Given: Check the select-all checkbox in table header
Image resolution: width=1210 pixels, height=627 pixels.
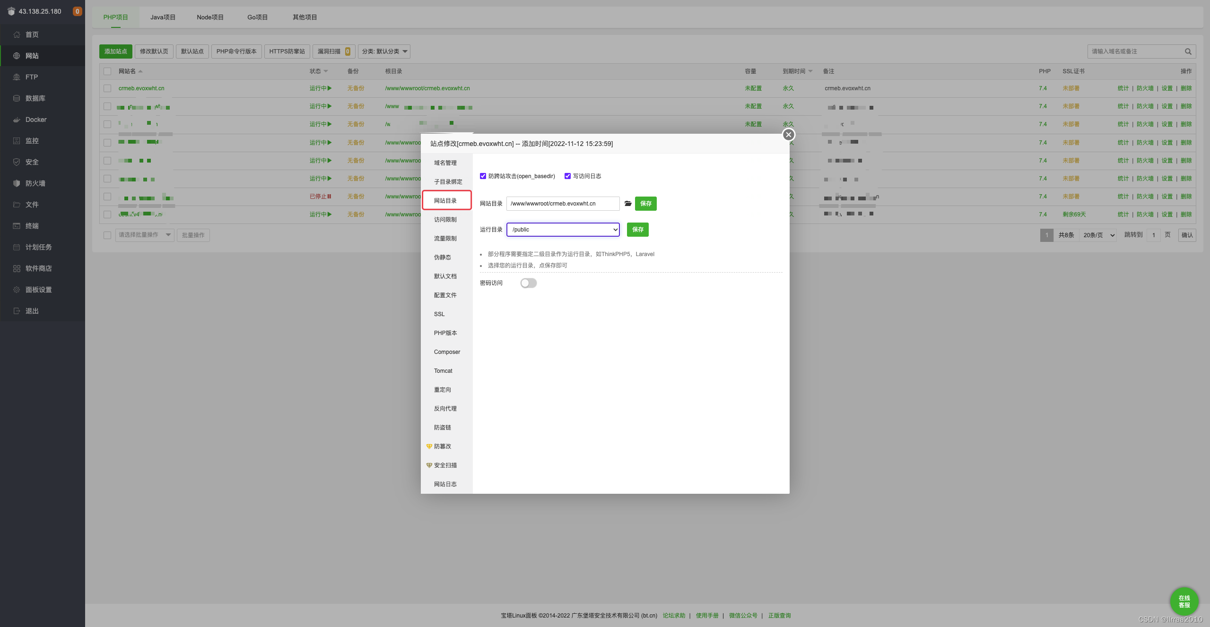Looking at the screenshot, I should 107,71.
